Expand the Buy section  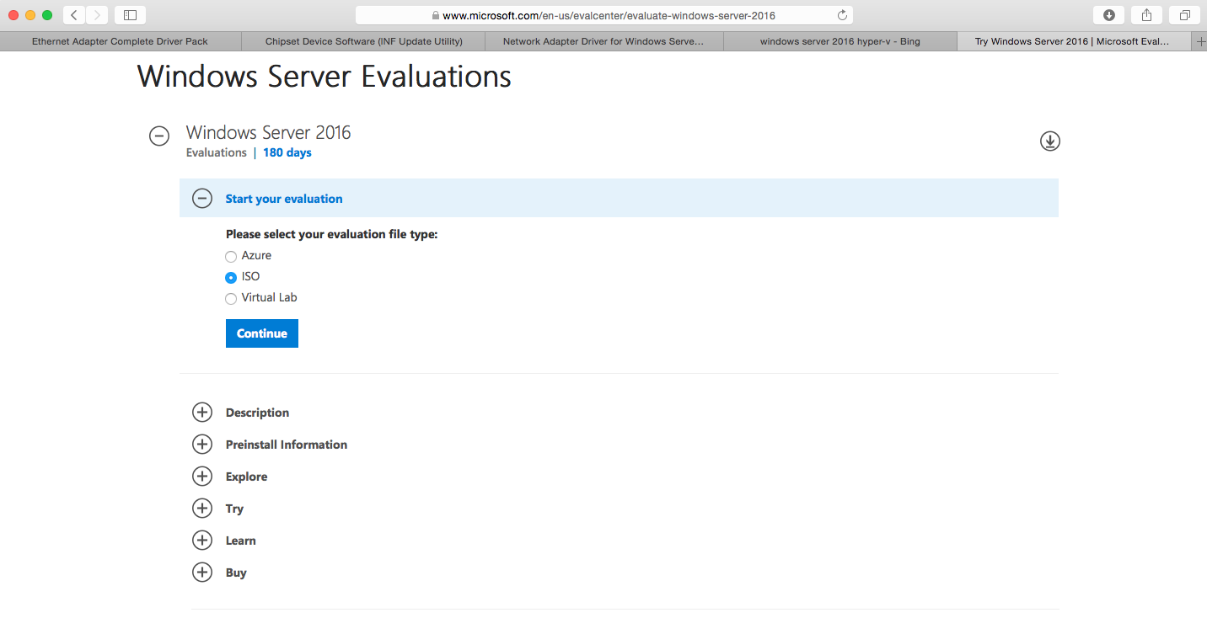pyautogui.click(x=202, y=573)
